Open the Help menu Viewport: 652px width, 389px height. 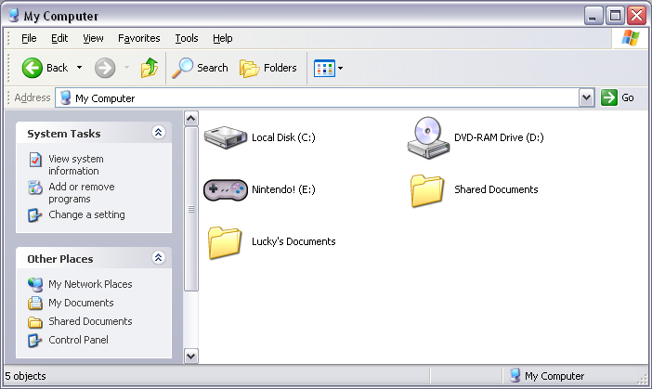[x=223, y=38]
